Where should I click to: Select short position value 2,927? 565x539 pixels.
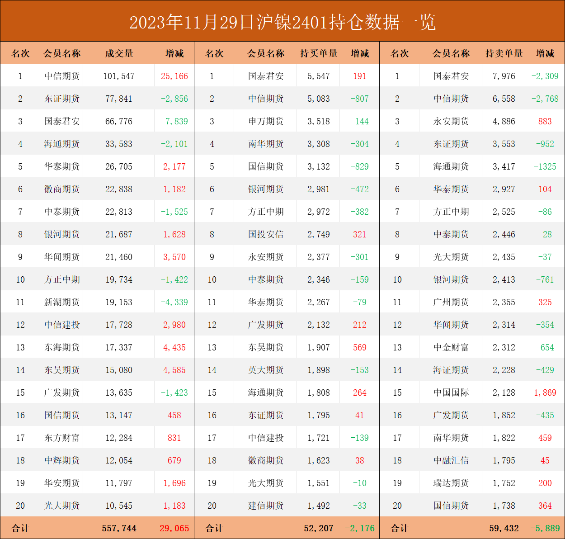(504, 189)
